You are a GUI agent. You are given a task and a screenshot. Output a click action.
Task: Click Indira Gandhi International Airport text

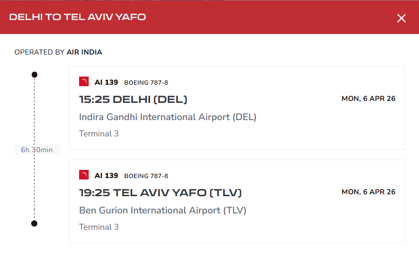[x=168, y=117]
